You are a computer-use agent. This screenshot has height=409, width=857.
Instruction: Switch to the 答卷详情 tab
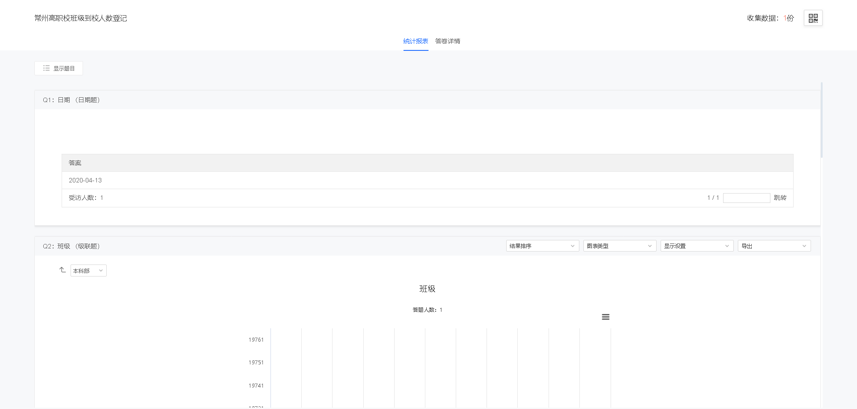click(447, 41)
